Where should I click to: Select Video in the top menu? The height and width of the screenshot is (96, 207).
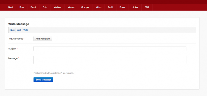click(99, 7)
